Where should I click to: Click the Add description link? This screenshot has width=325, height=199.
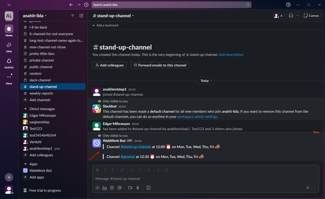231,55
